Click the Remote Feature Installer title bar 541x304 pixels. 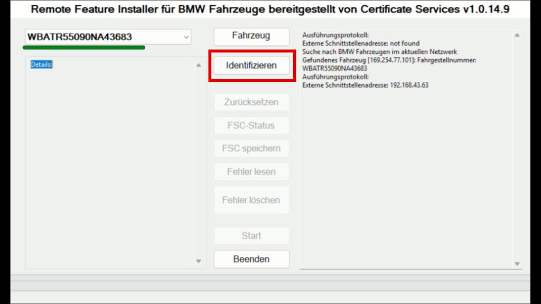[270, 9]
